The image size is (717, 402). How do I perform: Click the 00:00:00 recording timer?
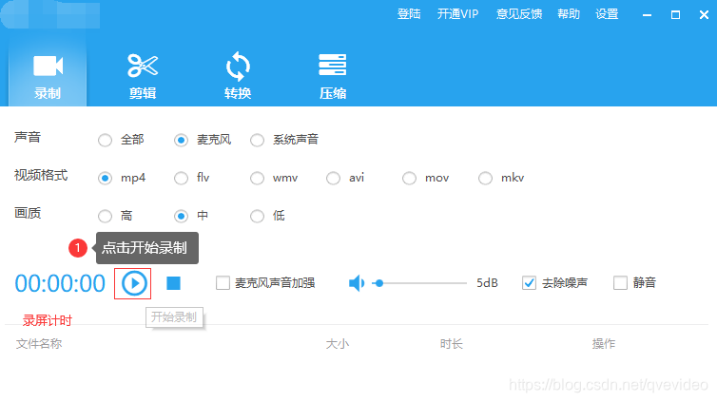point(60,284)
